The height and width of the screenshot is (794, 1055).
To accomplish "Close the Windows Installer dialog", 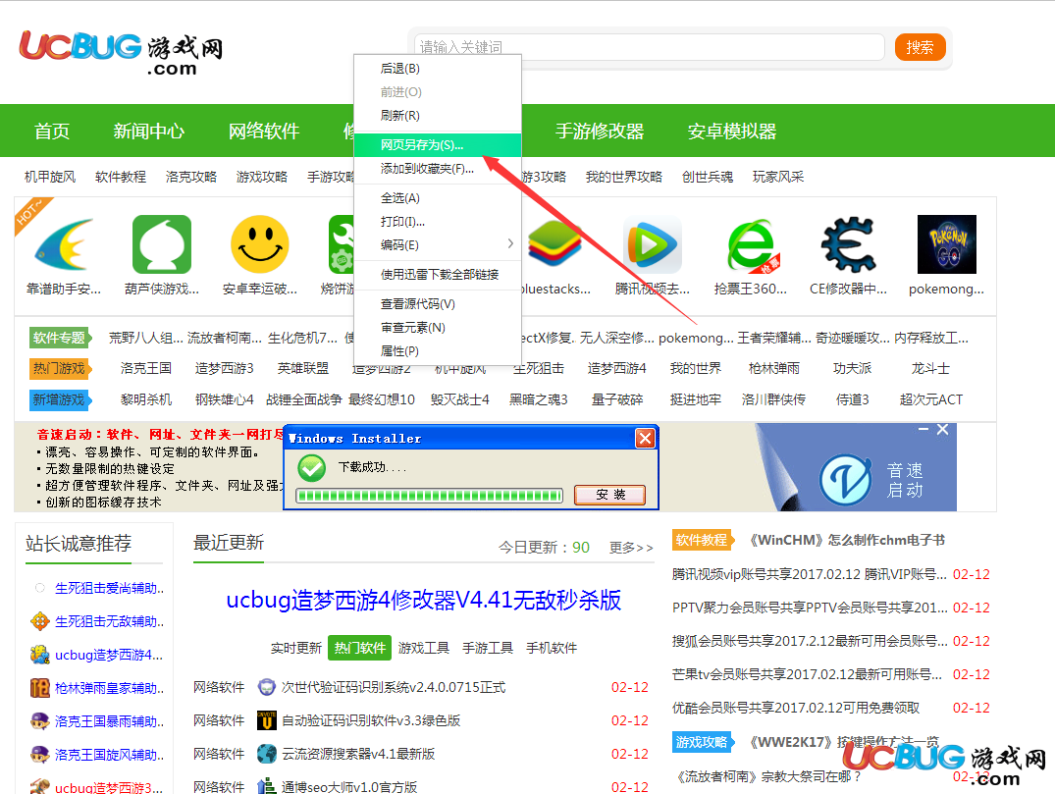I will coord(645,439).
